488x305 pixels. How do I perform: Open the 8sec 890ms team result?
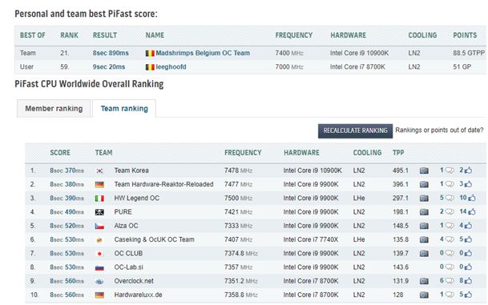pos(111,53)
